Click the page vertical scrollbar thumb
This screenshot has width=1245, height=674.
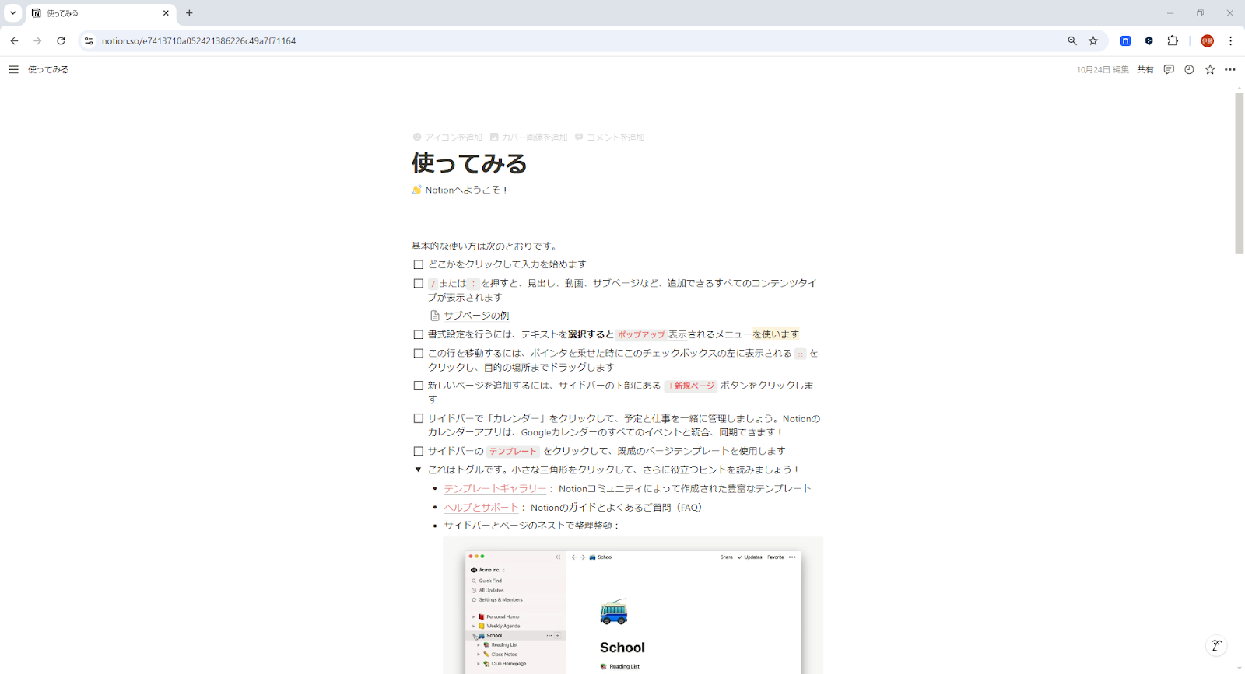(1240, 173)
